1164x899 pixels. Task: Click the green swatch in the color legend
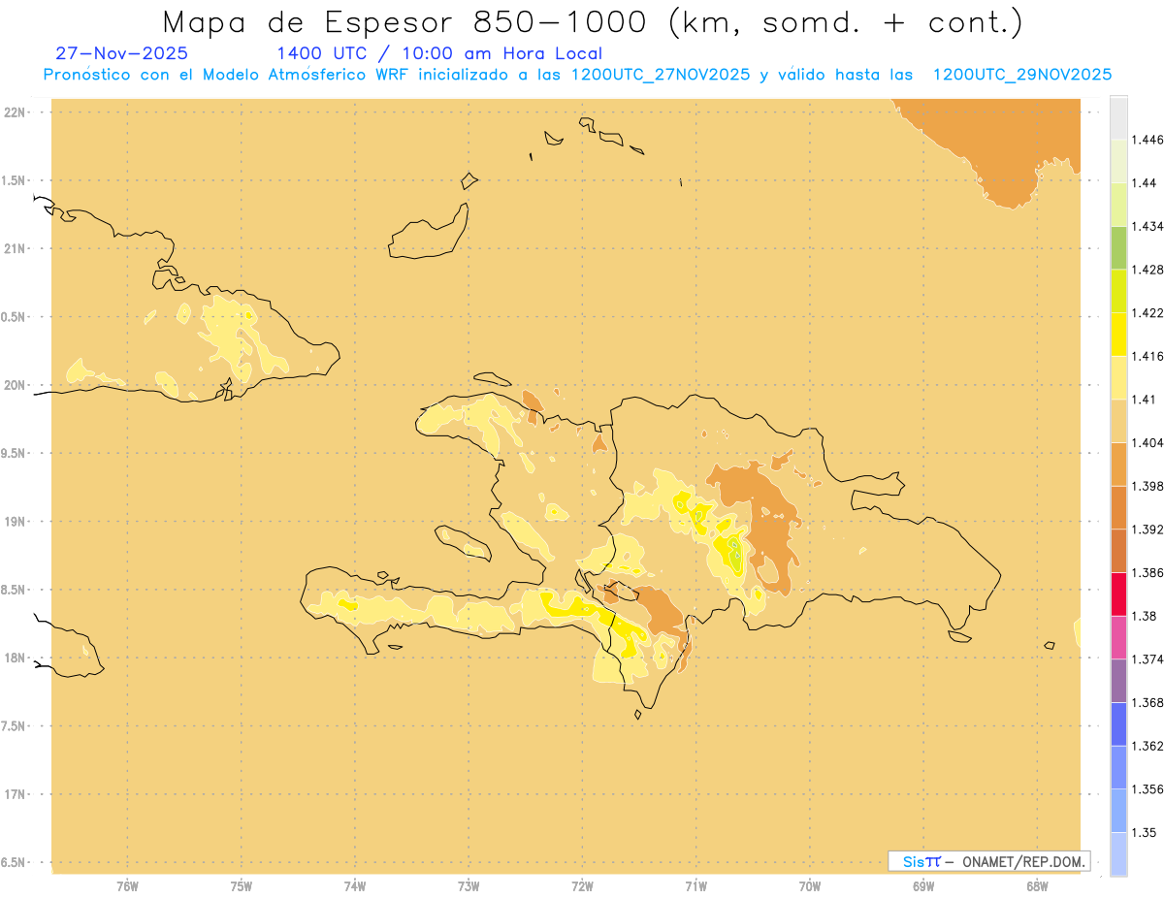tap(1118, 247)
